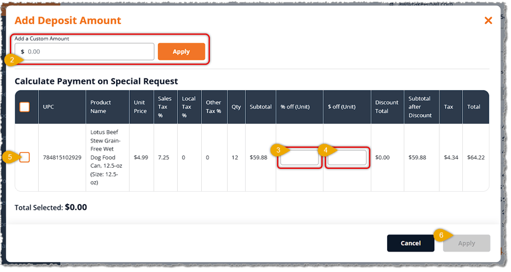Click the discount total $0.00 cell
Screen dimensions: 511x272
point(383,157)
